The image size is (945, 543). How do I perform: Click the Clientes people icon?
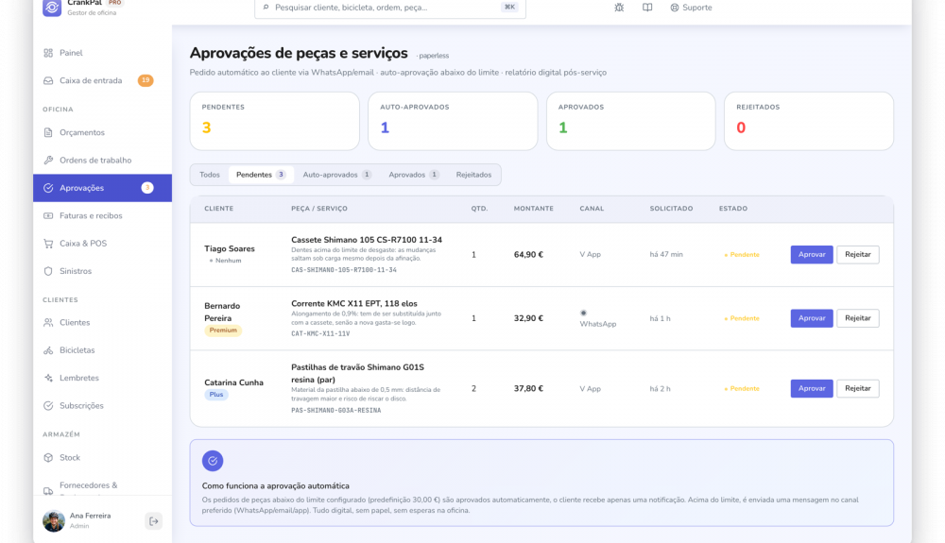click(x=48, y=323)
